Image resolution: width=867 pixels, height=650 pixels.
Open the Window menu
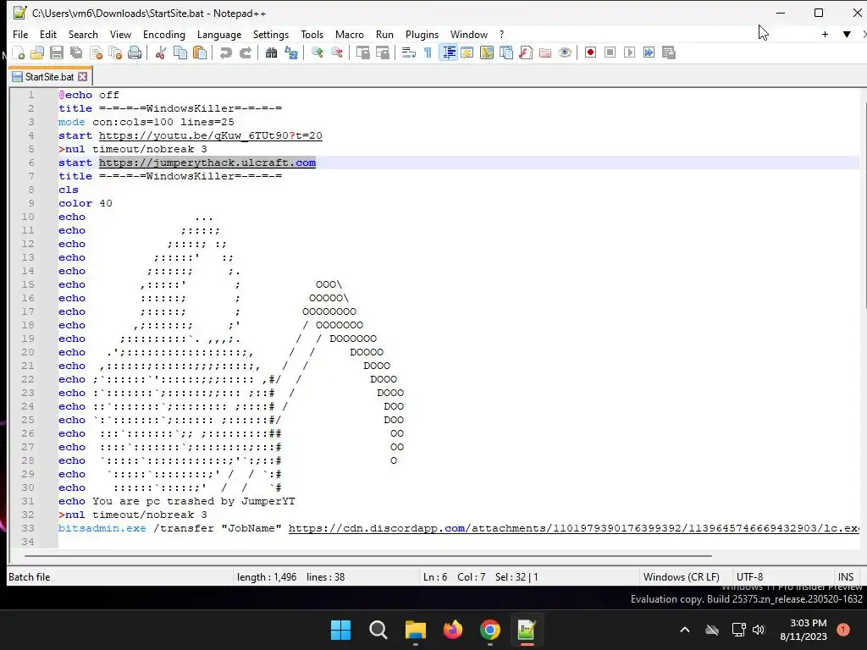[469, 34]
